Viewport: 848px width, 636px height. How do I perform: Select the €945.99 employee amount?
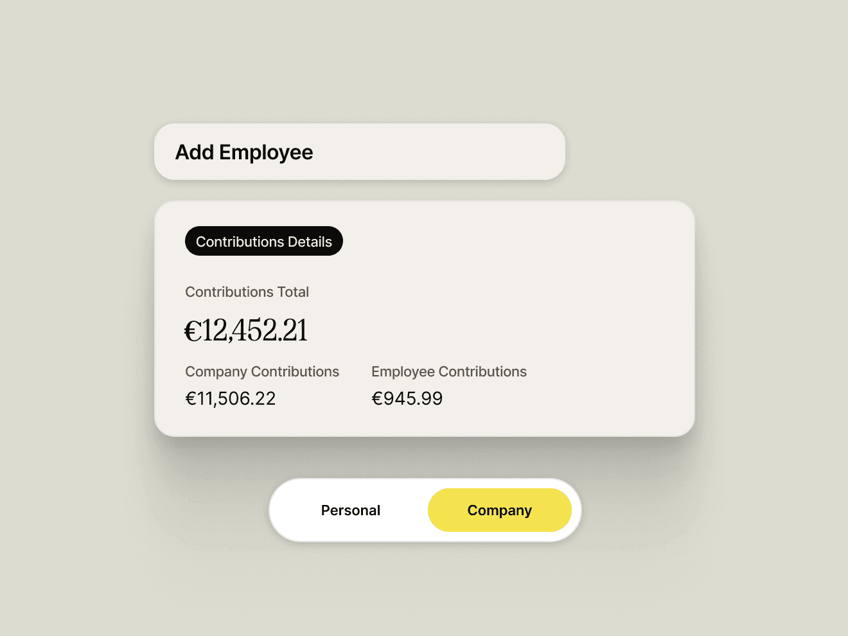[x=407, y=398]
